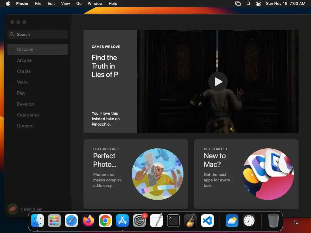Go to the Create section
The image size is (311, 233).
38,71
